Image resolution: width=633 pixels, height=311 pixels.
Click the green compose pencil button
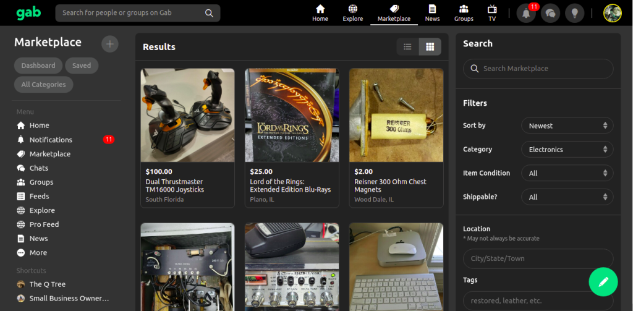603,282
